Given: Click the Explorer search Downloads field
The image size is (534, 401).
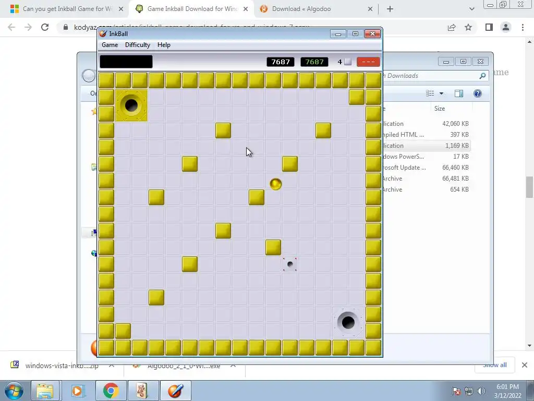Looking at the screenshot, I should tap(435, 76).
